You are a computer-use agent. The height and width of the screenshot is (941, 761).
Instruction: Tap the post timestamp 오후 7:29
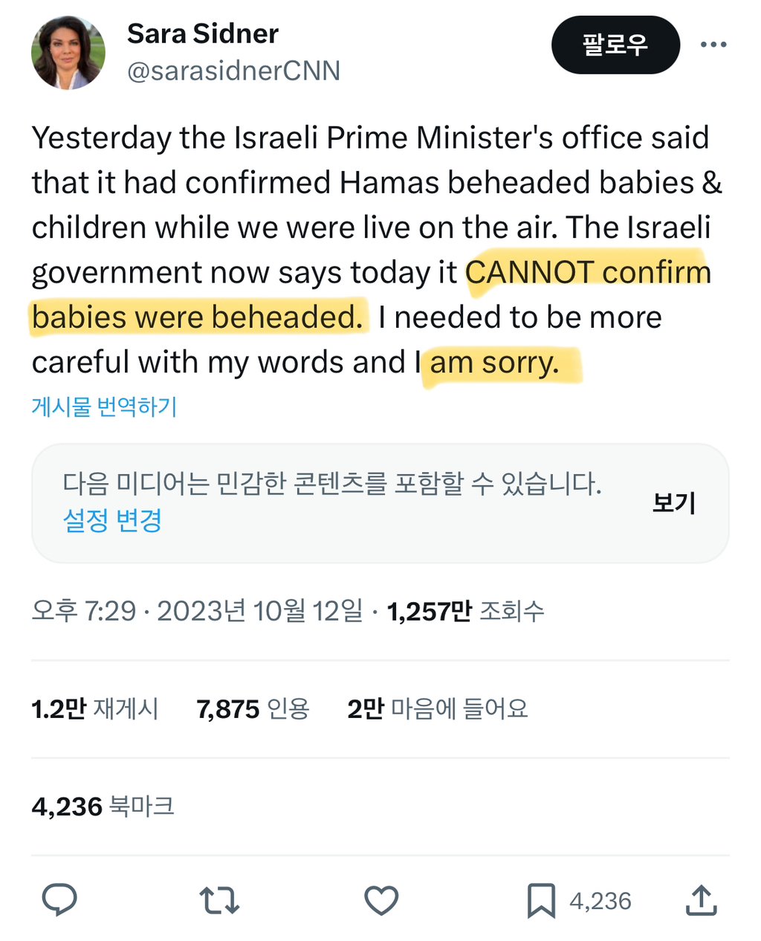84,611
